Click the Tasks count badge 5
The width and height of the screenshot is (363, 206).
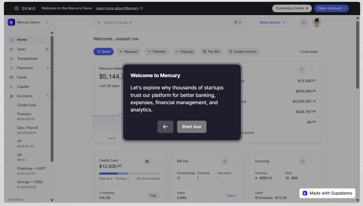[47, 49]
